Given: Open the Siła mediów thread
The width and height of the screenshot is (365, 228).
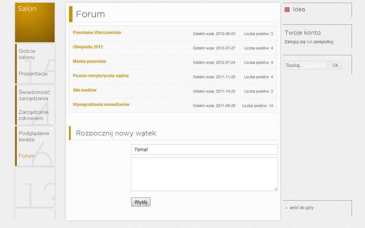Looking at the screenshot, I should click(x=85, y=90).
